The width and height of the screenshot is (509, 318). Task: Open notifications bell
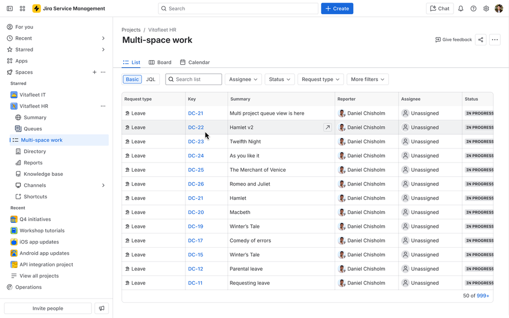coord(461,9)
